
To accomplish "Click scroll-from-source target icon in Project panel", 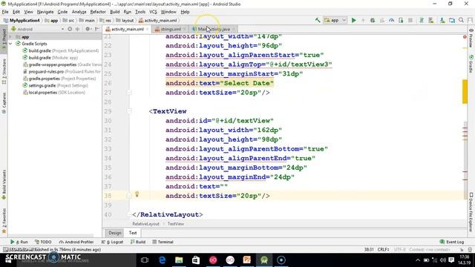I will coord(70,29).
